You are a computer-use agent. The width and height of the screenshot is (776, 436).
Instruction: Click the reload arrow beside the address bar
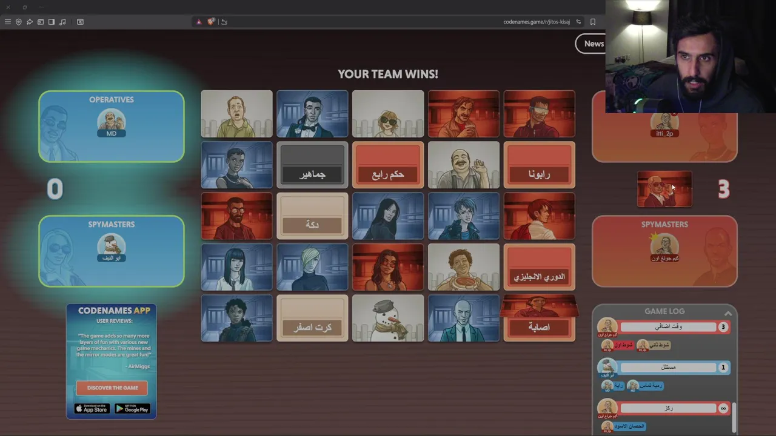tap(224, 22)
